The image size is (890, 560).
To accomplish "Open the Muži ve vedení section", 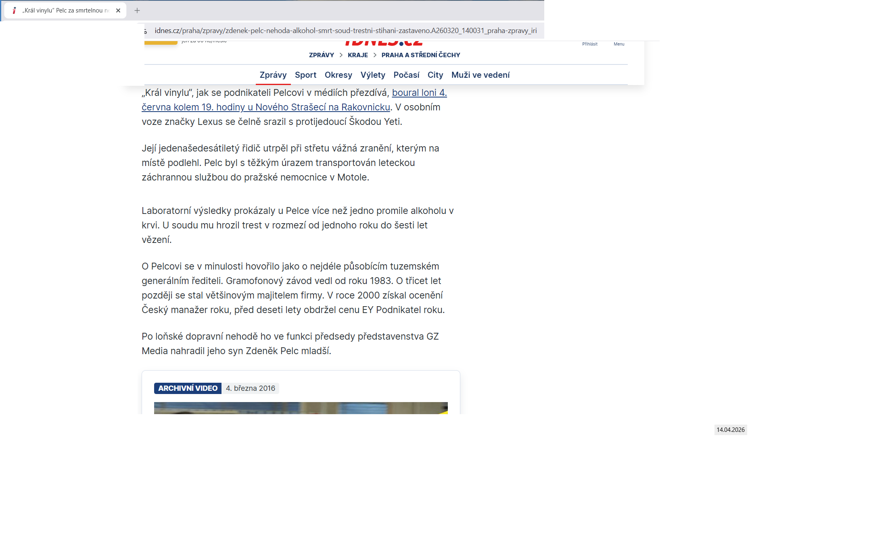I will coord(480,75).
